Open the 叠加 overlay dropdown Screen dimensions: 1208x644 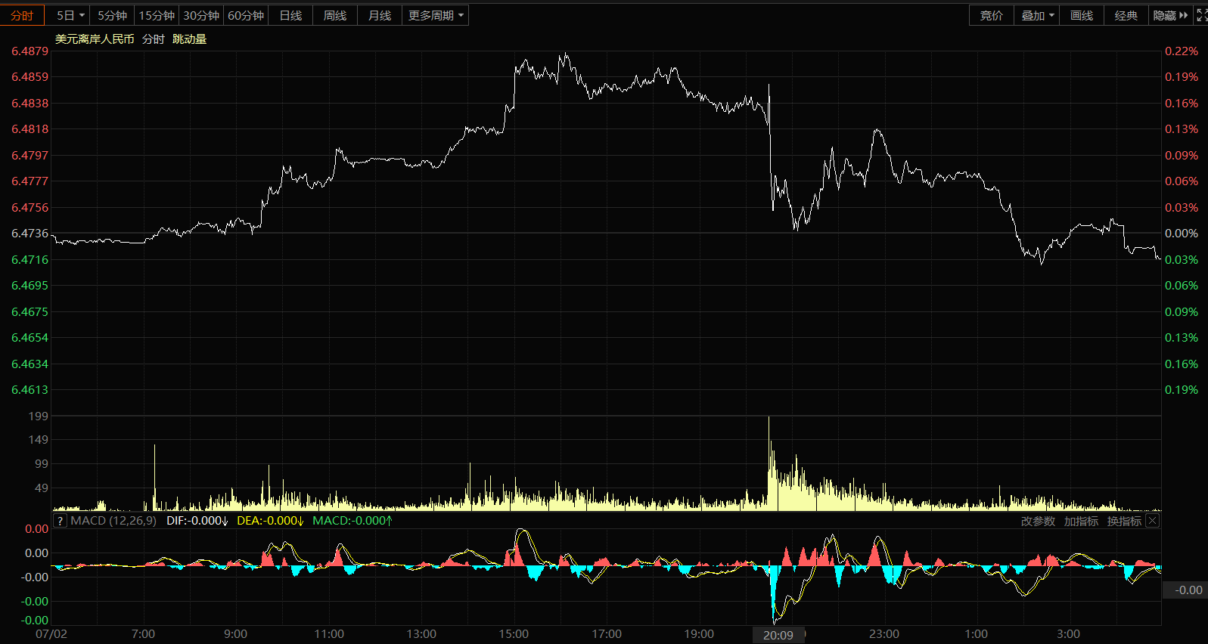point(1037,15)
